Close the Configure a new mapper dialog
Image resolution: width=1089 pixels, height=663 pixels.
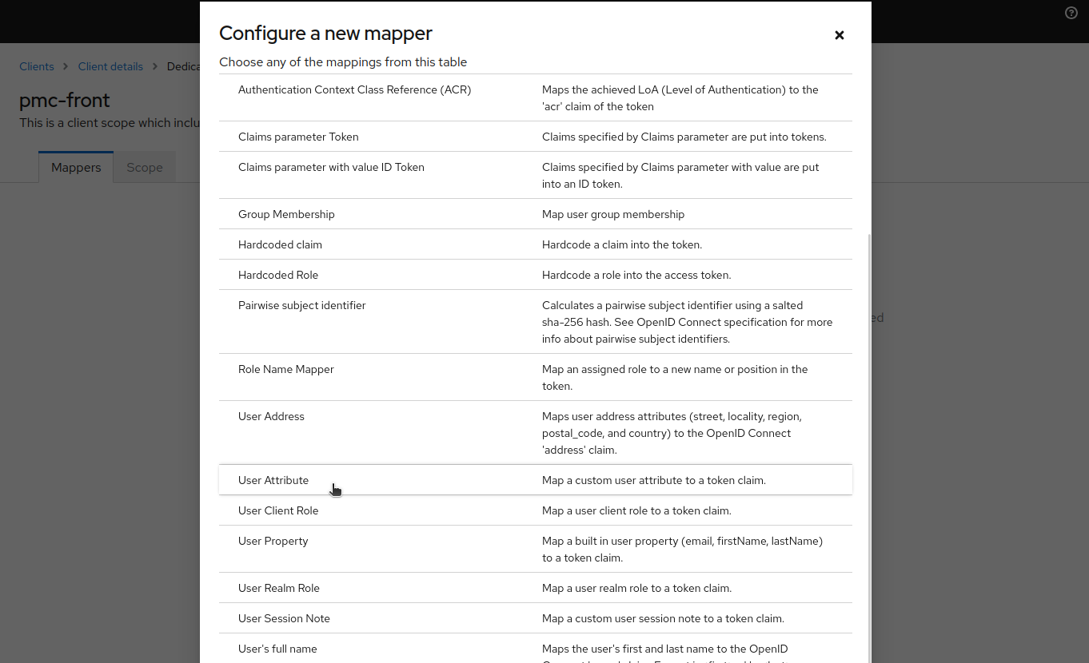(x=839, y=35)
